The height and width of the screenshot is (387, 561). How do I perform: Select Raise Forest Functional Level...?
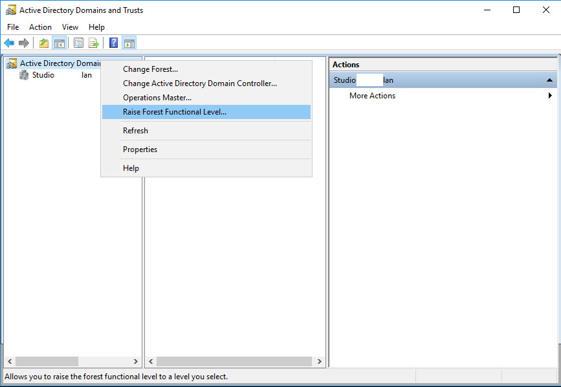coord(206,112)
